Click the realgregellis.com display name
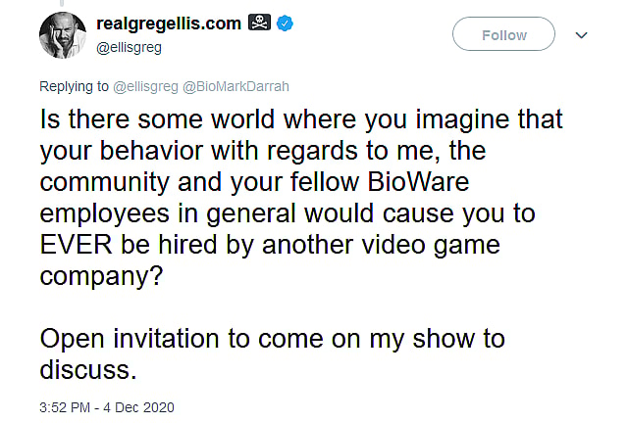The height and width of the screenshot is (423, 628). [x=169, y=23]
